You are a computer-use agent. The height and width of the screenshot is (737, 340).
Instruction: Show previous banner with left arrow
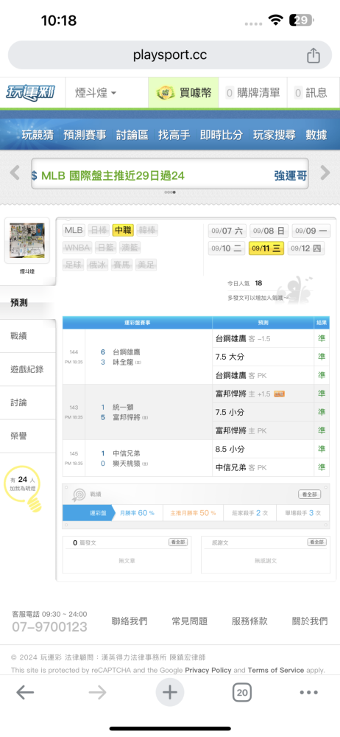click(15, 173)
